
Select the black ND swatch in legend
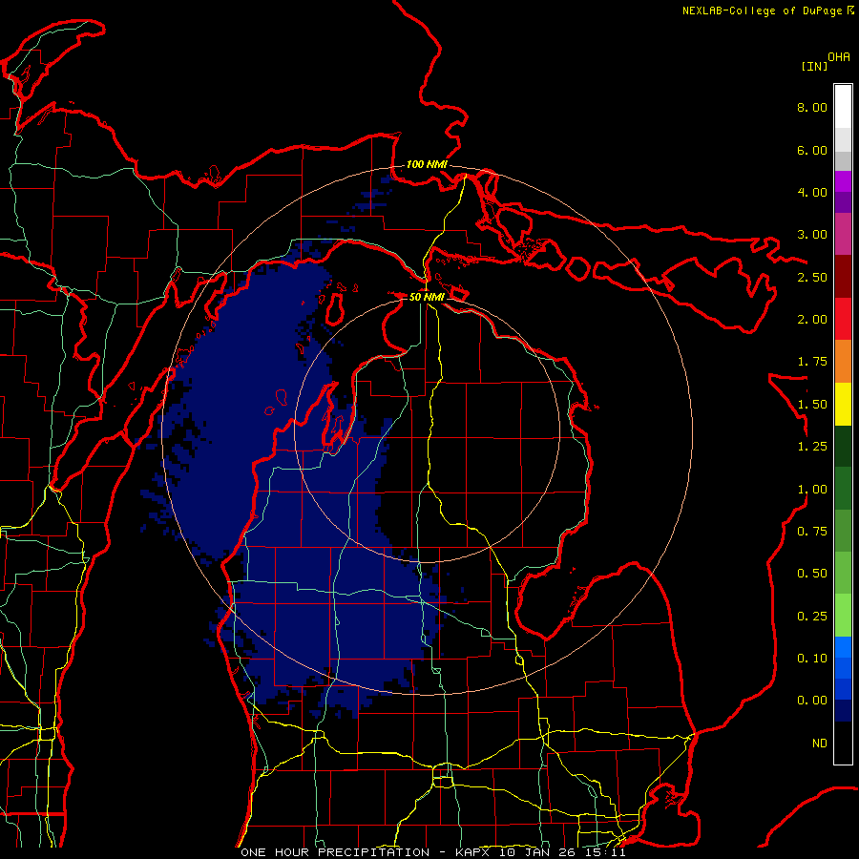[843, 743]
